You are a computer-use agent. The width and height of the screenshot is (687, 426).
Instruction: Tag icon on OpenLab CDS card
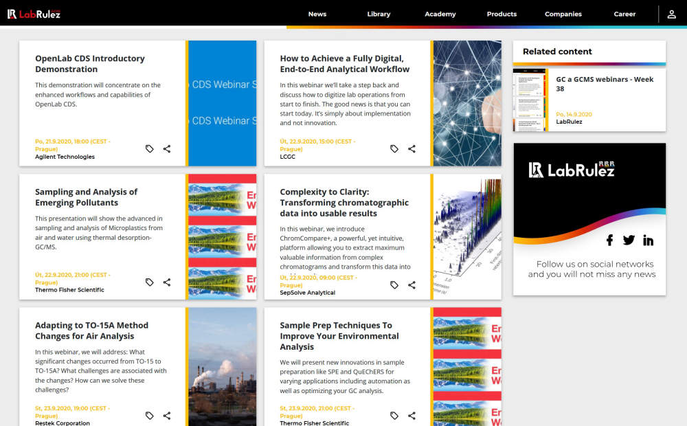tap(149, 149)
